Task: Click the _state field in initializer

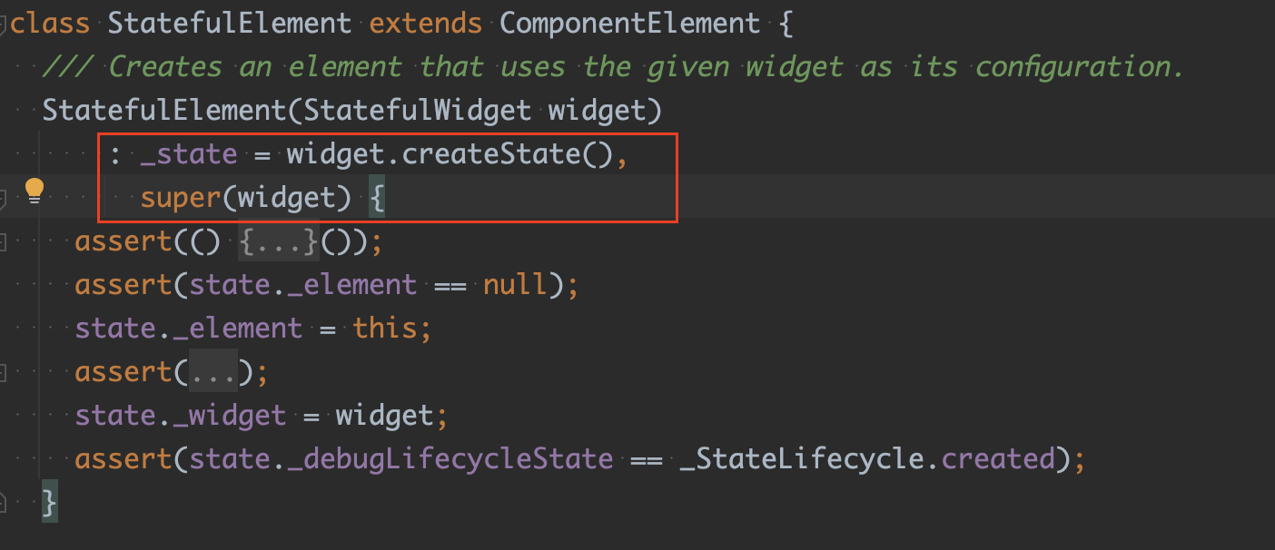Action: [189, 154]
